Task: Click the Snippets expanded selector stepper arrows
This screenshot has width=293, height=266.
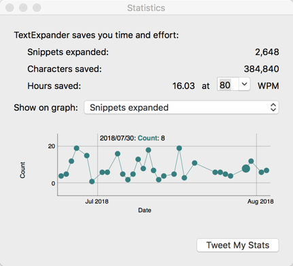Action: 273,107
